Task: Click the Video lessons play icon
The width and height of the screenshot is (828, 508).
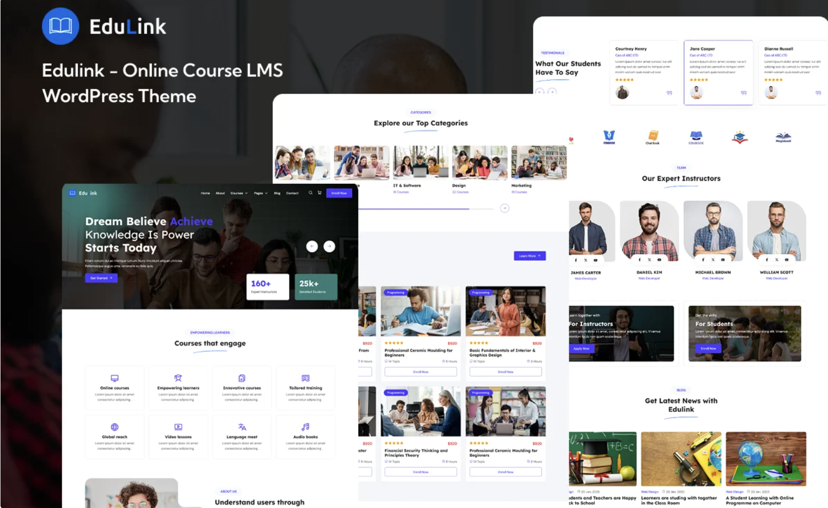Action: pos(178,427)
